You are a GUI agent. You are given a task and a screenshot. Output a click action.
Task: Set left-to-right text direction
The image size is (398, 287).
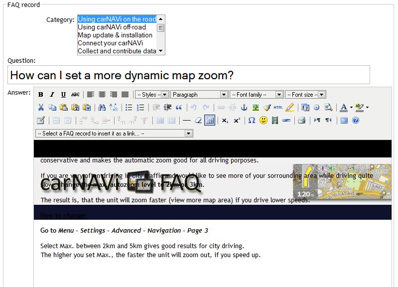pyautogui.click(x=317, y=121)
